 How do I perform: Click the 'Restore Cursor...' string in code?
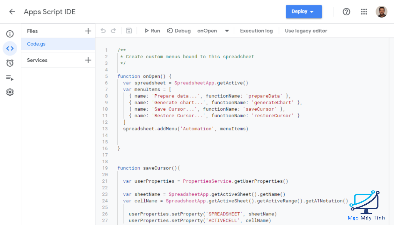pos(179,115)
